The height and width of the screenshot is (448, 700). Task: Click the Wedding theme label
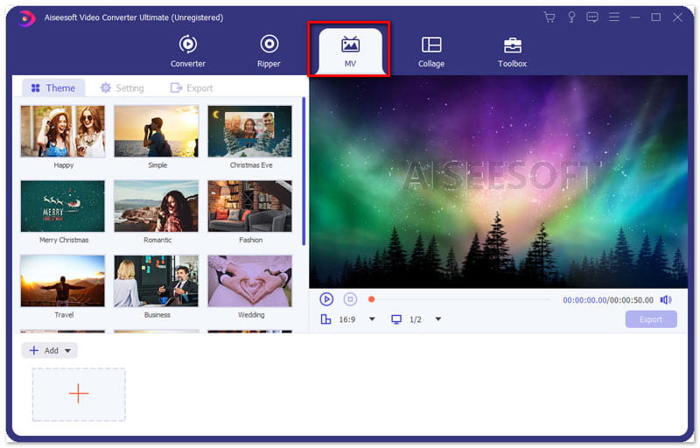coord(251,315)
